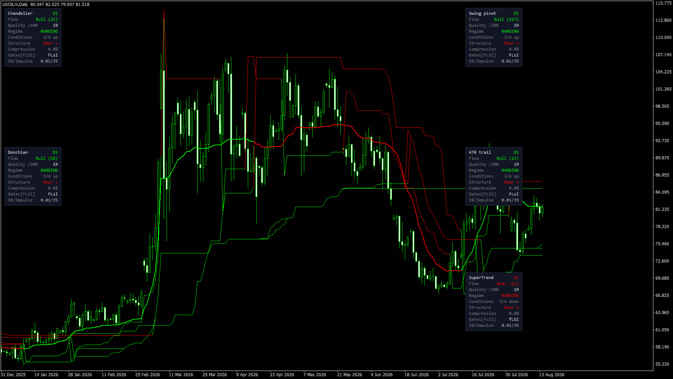Viewport: 673px width, 379px height.
Task: Click the Chandelier panel title
Action: pos(20,13)
